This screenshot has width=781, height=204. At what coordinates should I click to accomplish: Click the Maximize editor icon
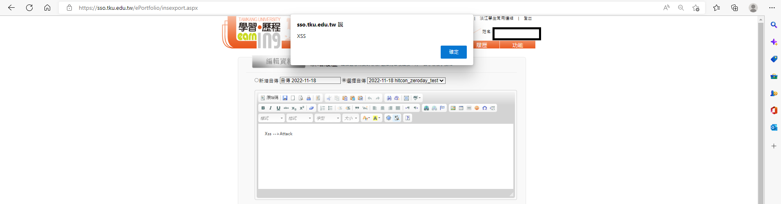click(x=388, y=118)
